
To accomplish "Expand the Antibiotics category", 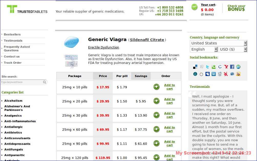I will [13, 132].
